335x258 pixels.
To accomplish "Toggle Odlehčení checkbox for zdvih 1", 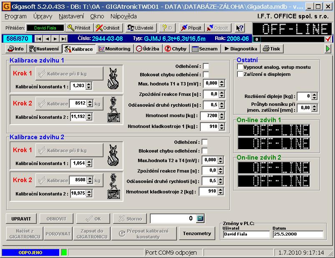I will click(206, 66).
